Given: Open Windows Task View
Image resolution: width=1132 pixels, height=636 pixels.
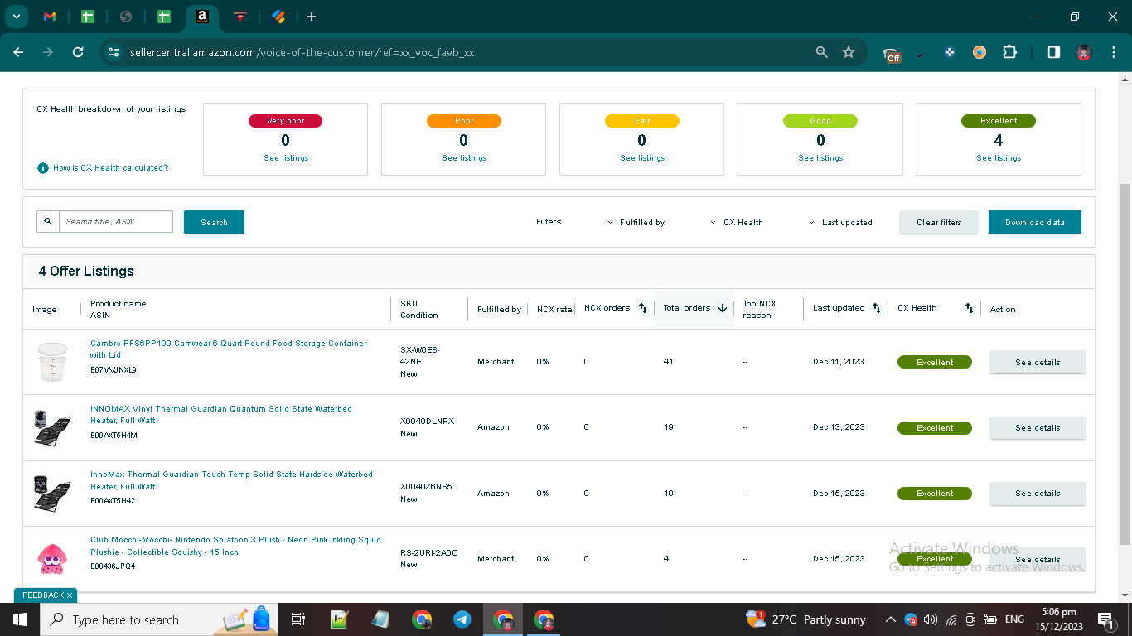Looking at the screenshot, I should [x=298, y=619].
